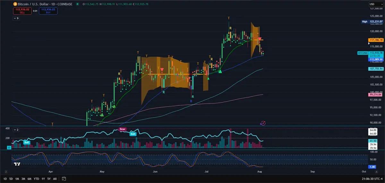The width and height of the screenshot is (385, 183).
Task: Select the YTD time range
Action: [36, 179]
